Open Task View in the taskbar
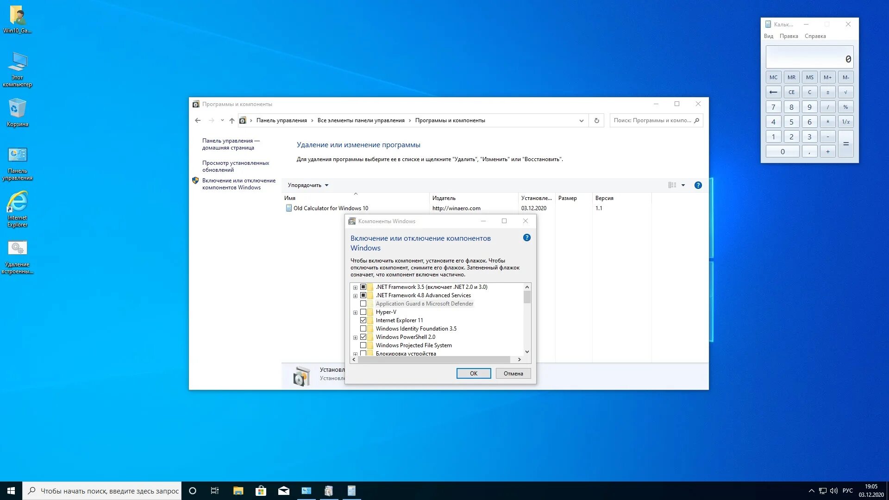The image size is (889, 500). point(214,490)
